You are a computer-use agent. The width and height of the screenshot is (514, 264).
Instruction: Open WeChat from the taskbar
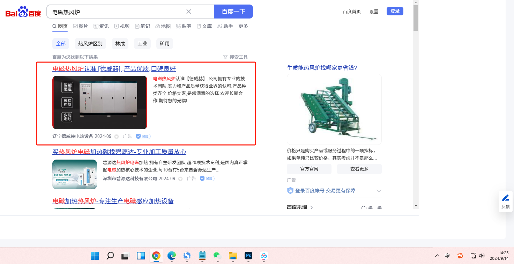[x=217, y=256]
